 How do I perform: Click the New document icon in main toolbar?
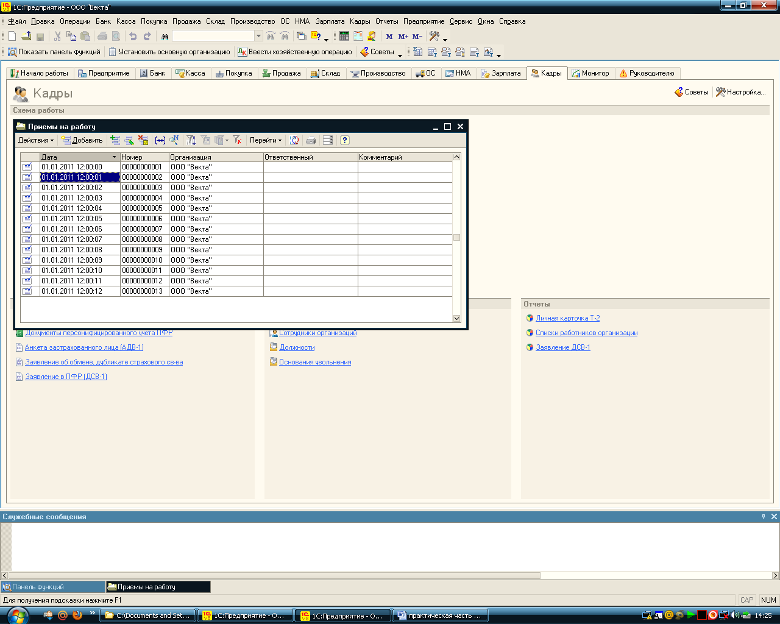pos(12,37)
